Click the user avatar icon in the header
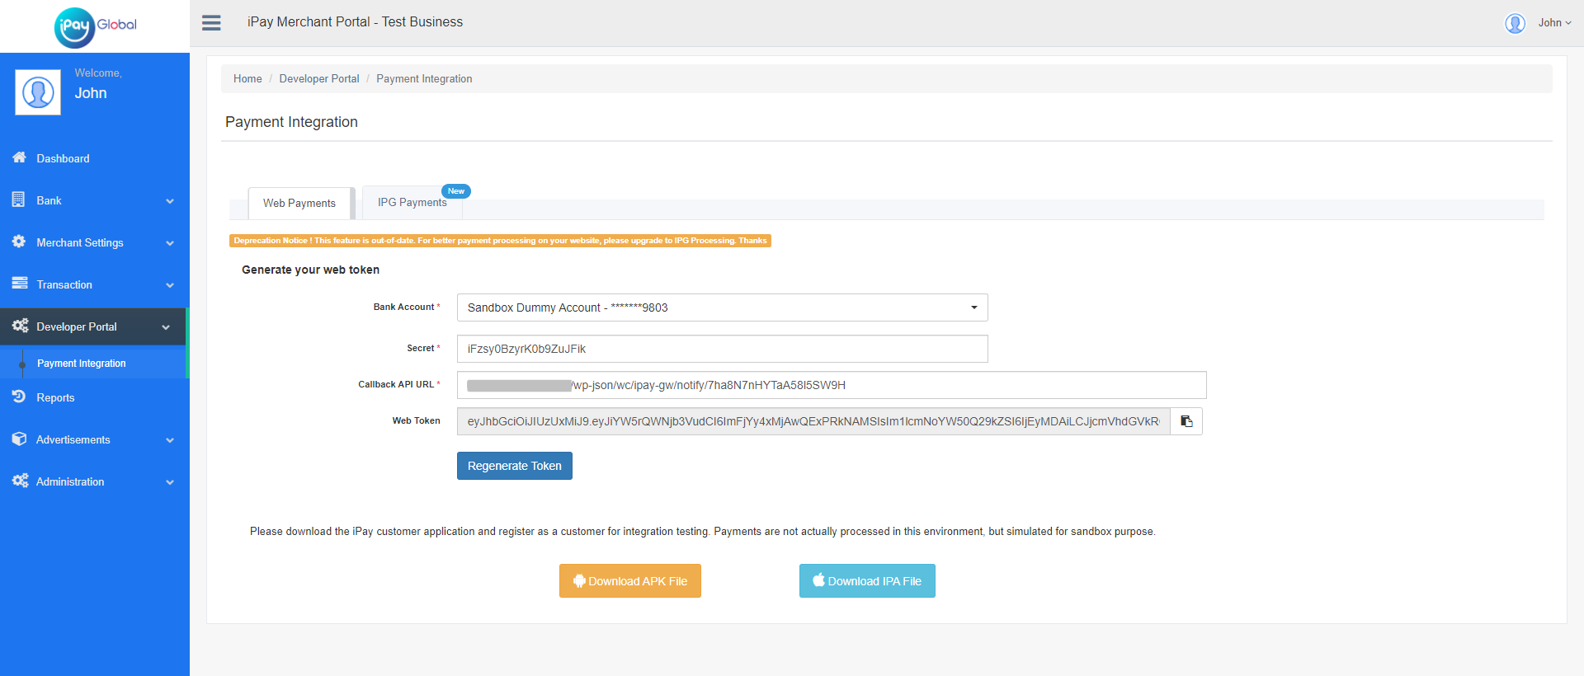 click(1515, 23)
